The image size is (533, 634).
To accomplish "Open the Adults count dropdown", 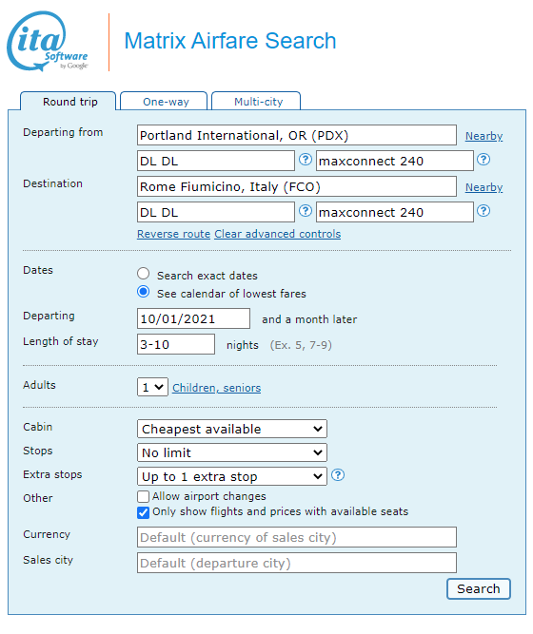I will [152, 388].
